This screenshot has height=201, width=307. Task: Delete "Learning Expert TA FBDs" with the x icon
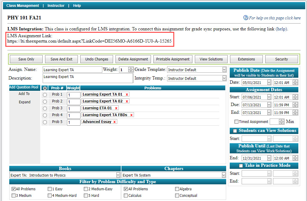point(131,115)
